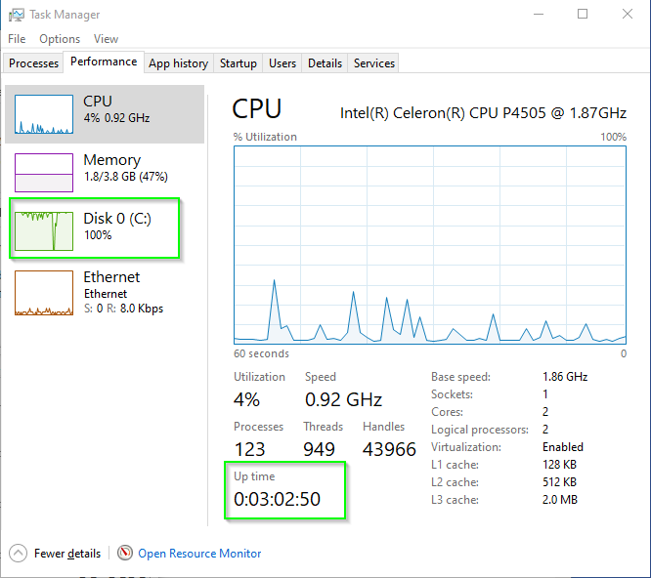Viewport: 651px width, 578px height.
Task: Open the Options menu
Action: (60, 39)
